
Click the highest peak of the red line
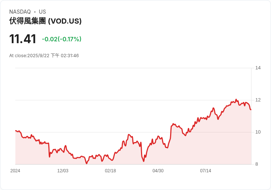pyautogui.click(x=236, y=99)
